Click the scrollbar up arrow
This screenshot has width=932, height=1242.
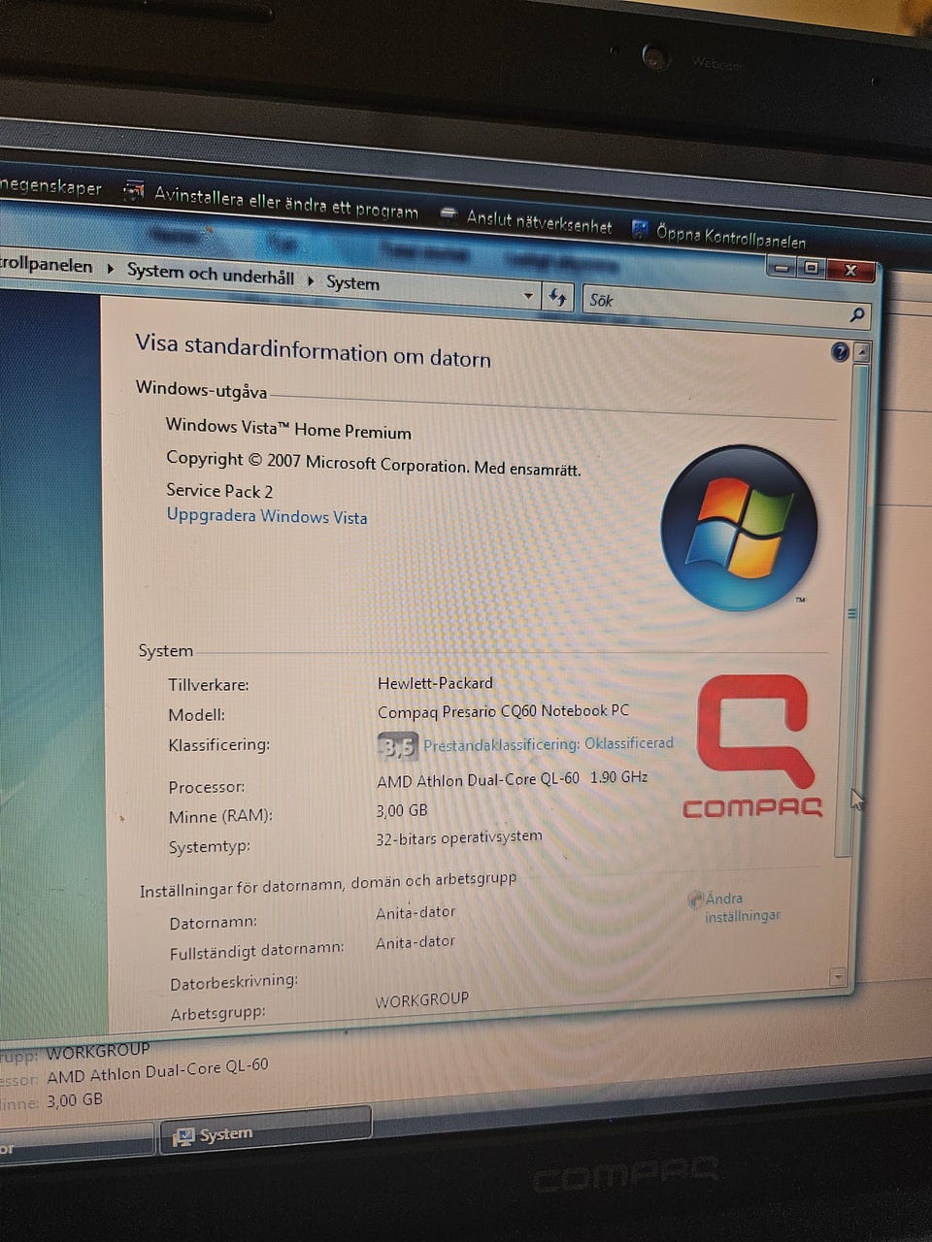coord(861,353)
